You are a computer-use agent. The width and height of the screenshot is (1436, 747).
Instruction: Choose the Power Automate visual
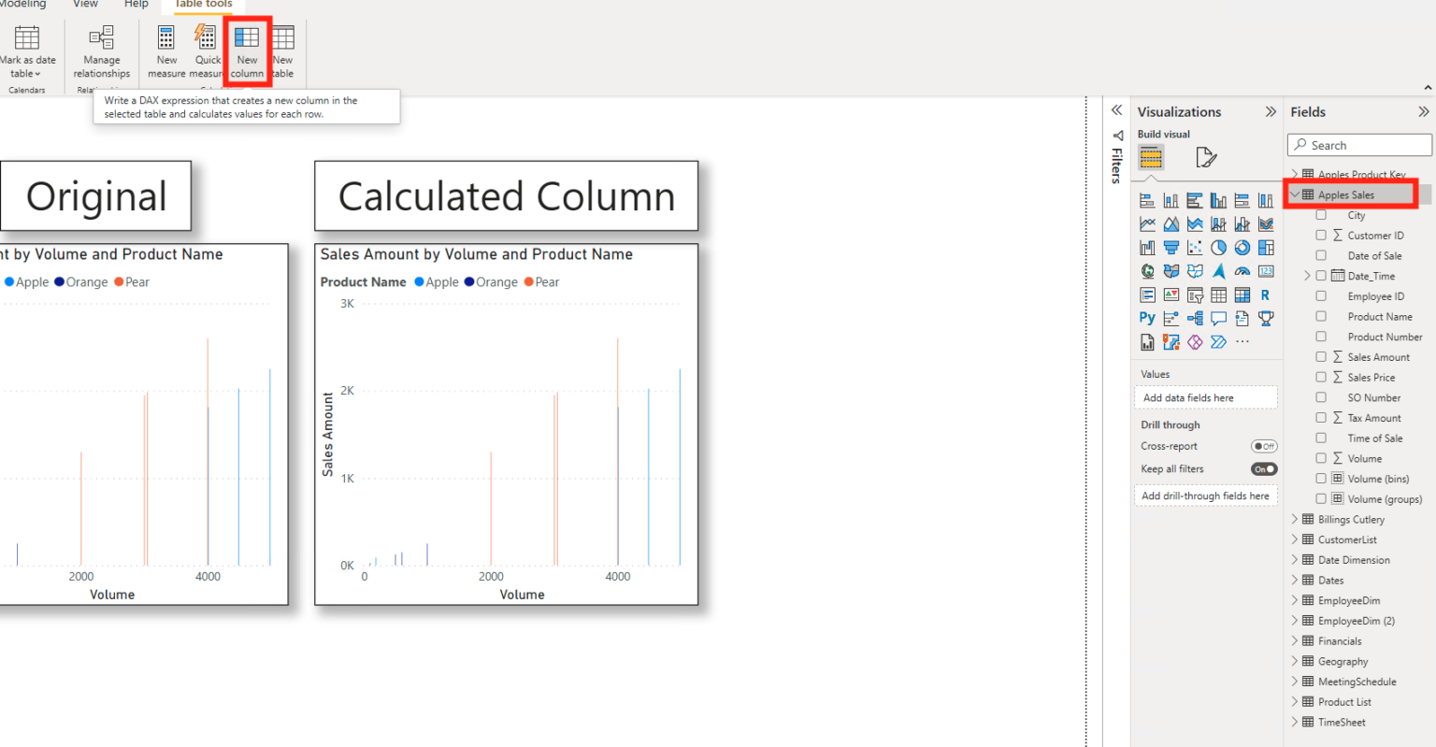click(x=1218, y=341)
